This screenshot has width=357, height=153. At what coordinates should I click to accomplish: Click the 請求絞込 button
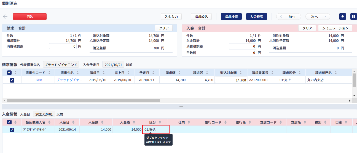[201, 17]
